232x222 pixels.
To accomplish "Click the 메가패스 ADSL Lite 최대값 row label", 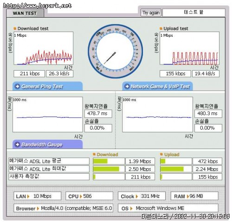I will (x=49, y=169).
